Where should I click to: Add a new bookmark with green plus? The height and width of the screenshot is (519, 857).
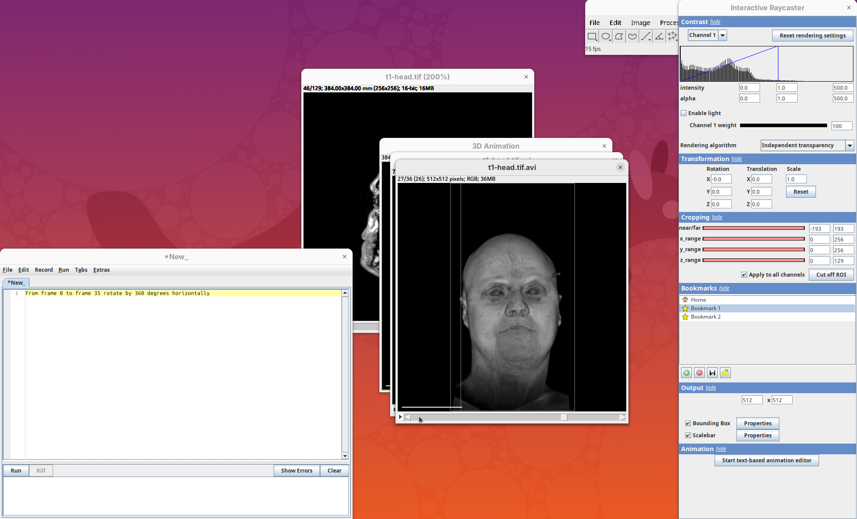tap(686, 373)
